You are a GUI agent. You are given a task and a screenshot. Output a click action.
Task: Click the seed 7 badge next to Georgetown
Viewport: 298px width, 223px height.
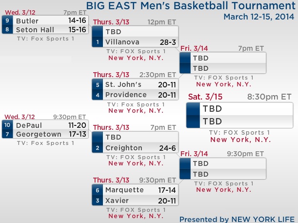8,133
